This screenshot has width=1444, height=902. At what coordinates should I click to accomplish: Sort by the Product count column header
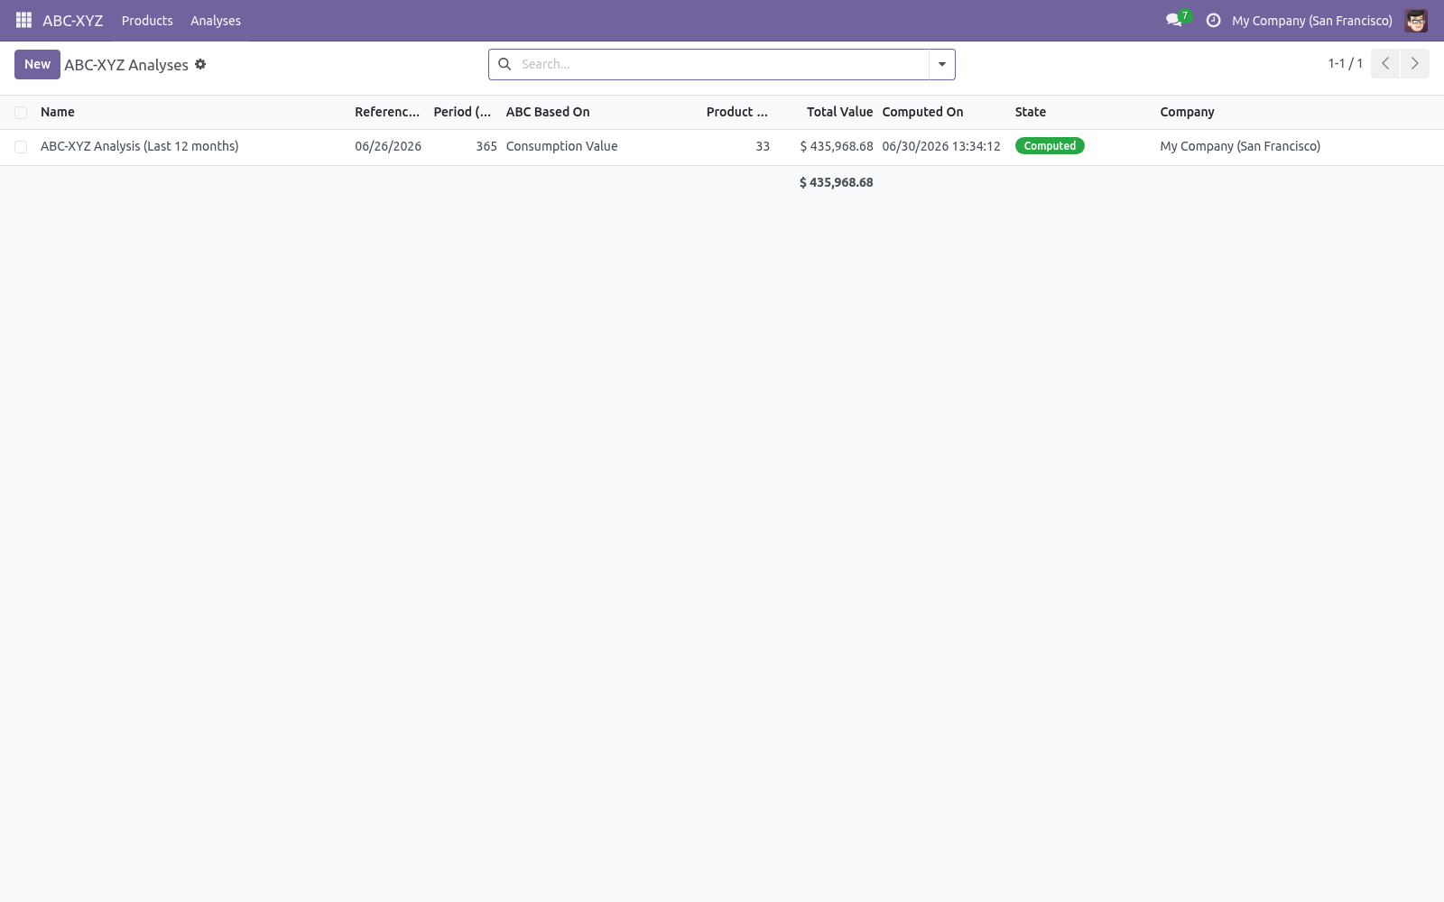click(x=737, y=112)
